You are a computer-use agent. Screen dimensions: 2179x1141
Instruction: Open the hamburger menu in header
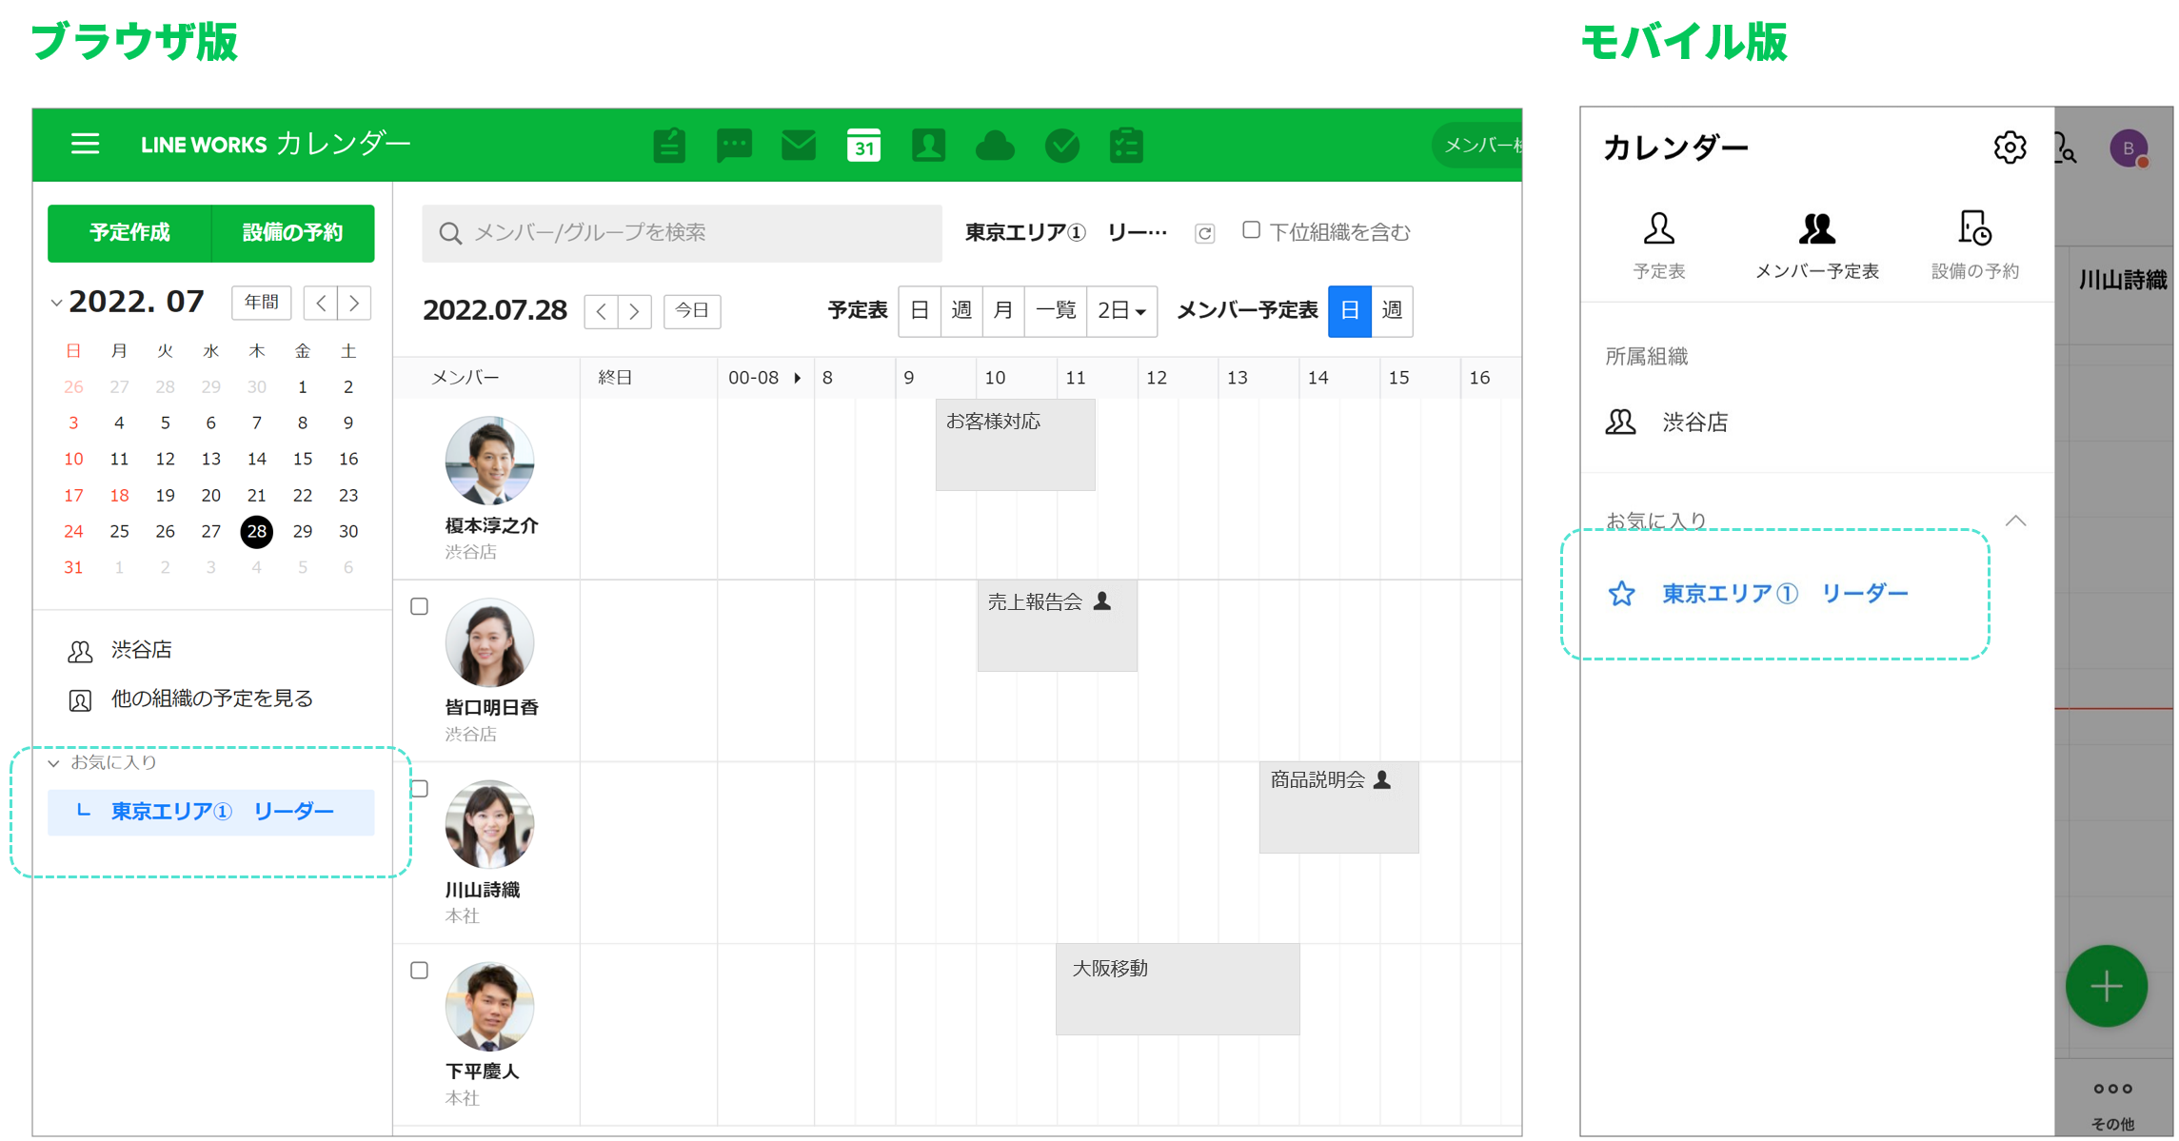(85, 144)
